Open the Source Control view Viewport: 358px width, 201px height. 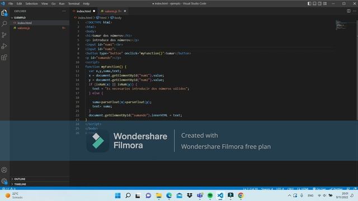click(x=4, y=35)
